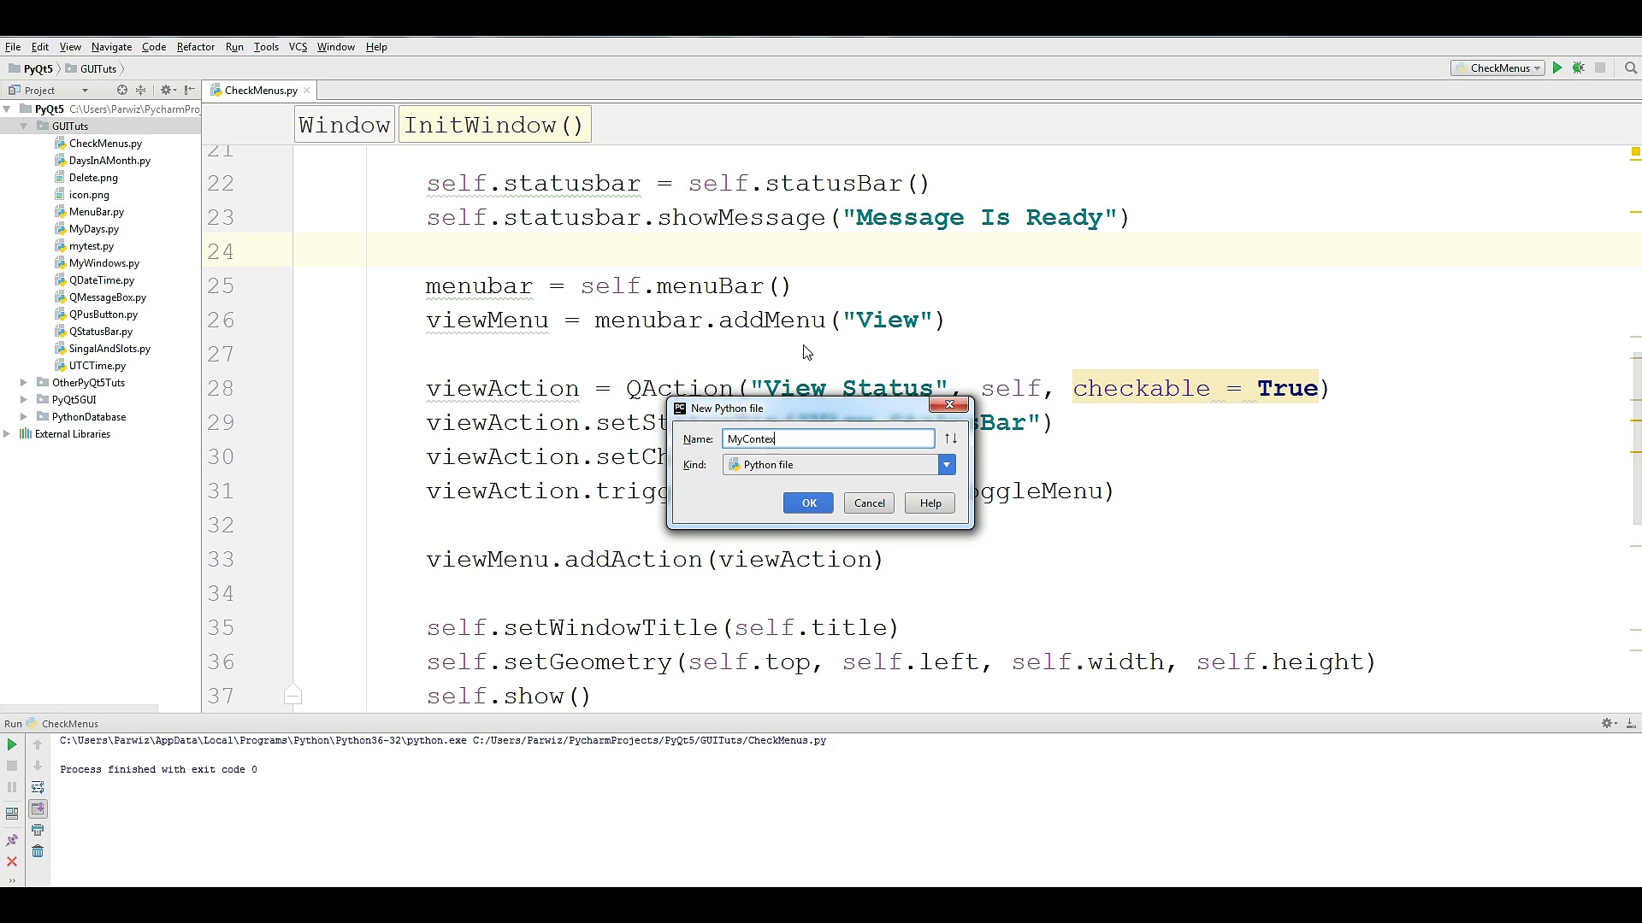Open Project panel gear settings

coord(167,90)
